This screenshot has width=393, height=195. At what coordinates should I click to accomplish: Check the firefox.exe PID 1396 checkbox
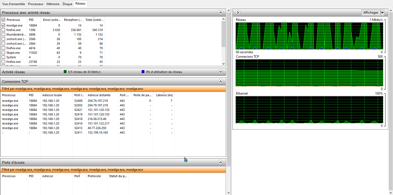(4, 30)
